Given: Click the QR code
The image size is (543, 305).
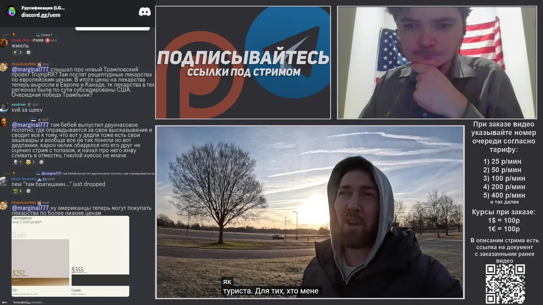Looking at the screenshot, I should point(505,284).
